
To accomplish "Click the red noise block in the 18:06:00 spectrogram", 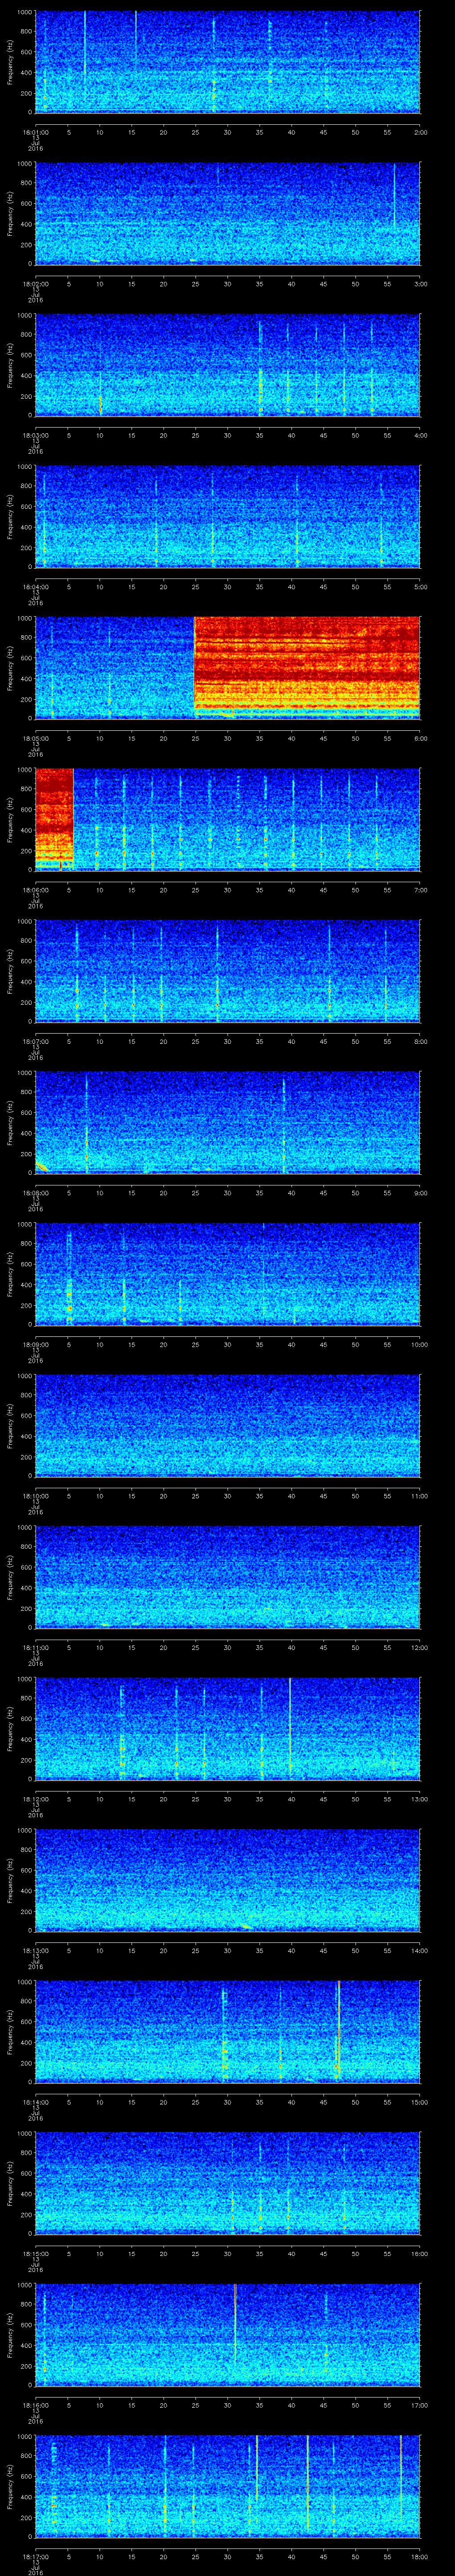I will [54, 817].
